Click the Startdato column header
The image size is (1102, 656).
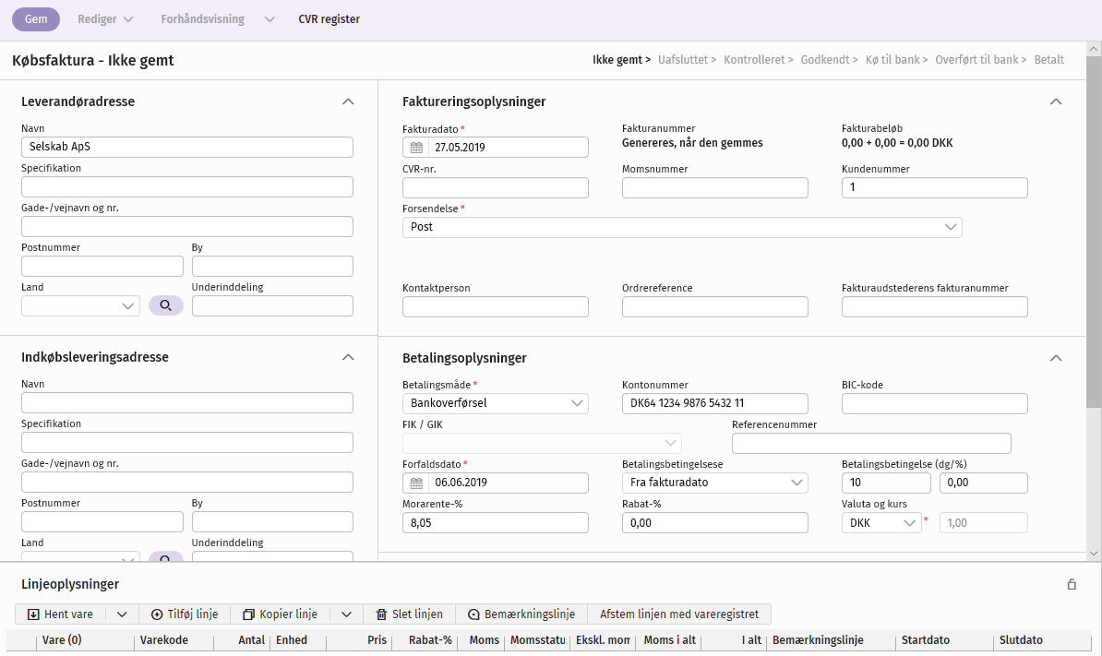click(926, 640)
